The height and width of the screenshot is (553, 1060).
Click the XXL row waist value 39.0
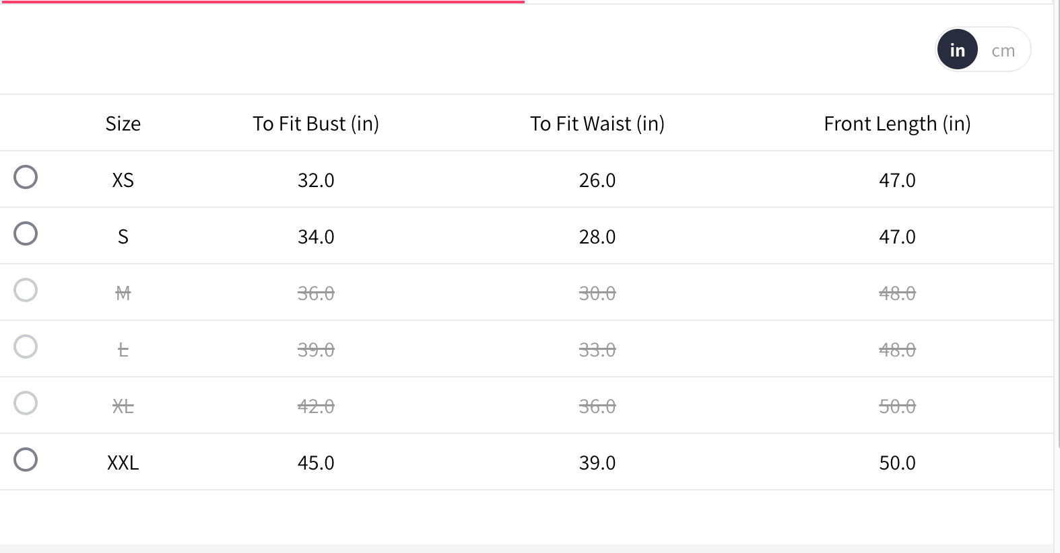(597, 463)
